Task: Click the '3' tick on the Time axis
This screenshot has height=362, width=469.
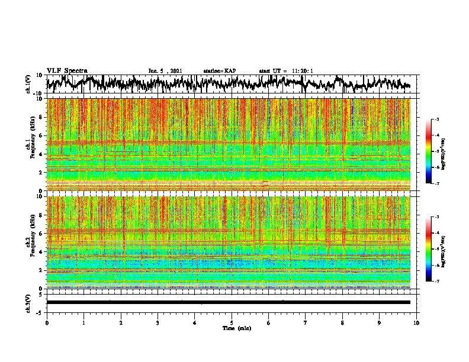Action: pos(158,323)
